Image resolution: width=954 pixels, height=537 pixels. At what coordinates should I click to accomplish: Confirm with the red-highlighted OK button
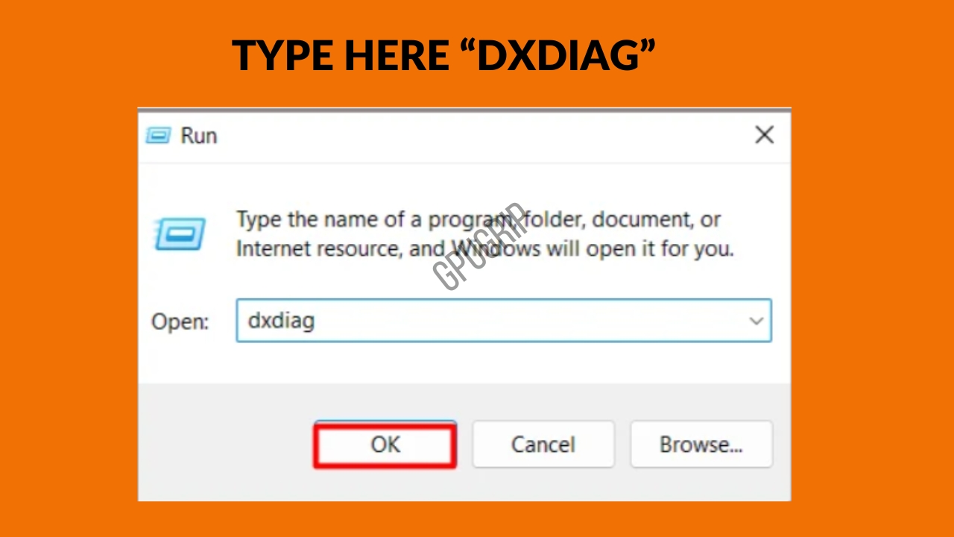[385, 445]
